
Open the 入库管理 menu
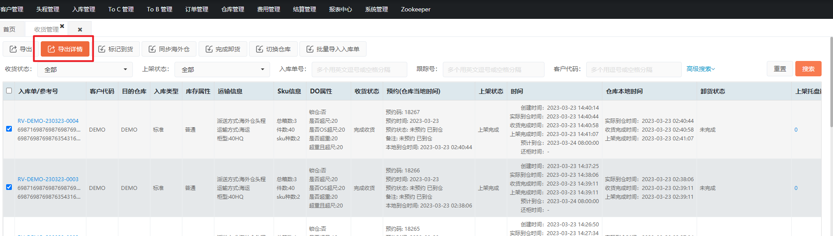click(84, 9)
